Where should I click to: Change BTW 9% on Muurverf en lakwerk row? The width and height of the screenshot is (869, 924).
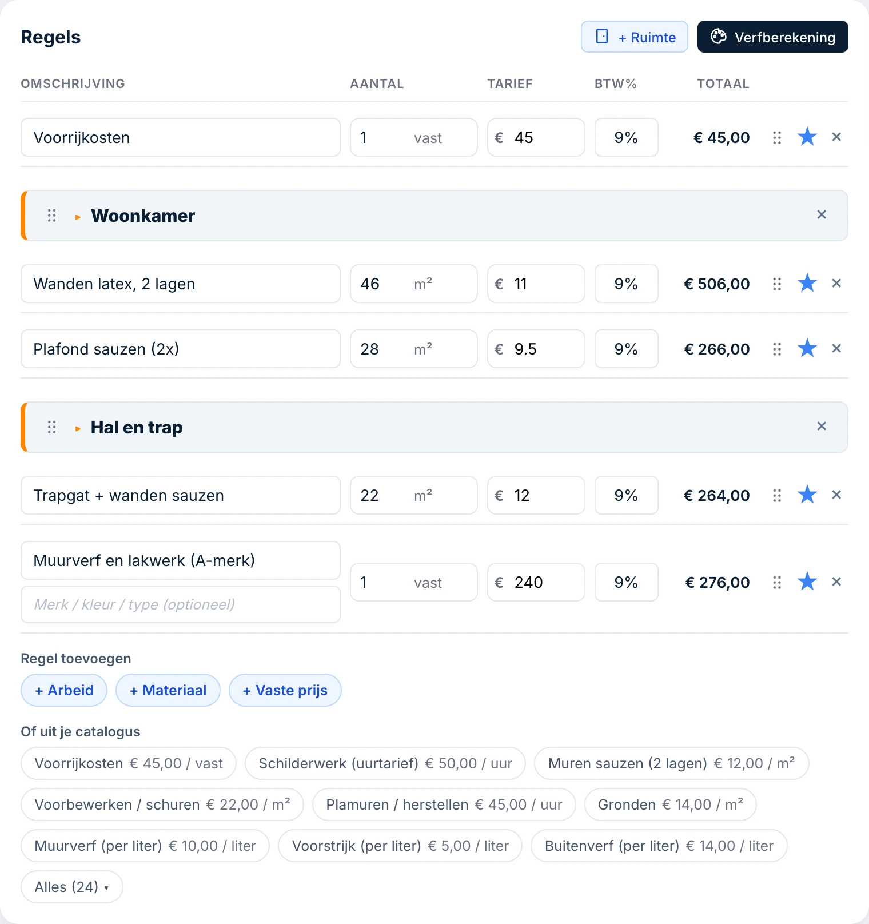[x=627, y=582]
